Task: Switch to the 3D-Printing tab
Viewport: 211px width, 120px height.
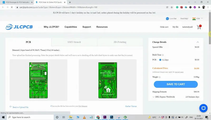Action: [120, 42]
